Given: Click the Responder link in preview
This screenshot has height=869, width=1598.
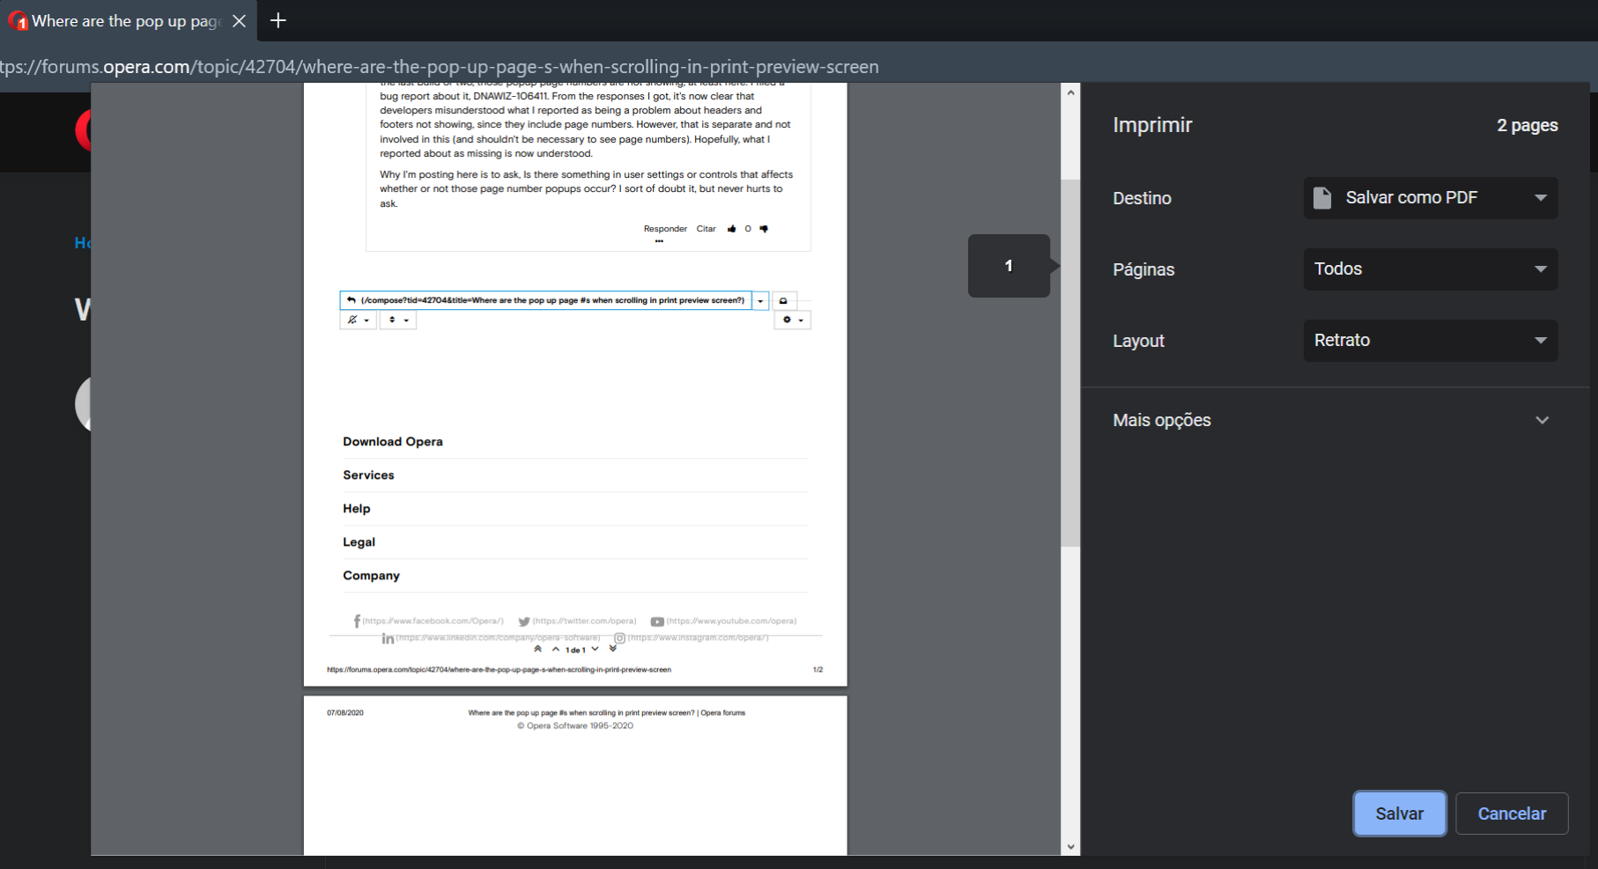Looking at the screenshot, I should 665,229.
